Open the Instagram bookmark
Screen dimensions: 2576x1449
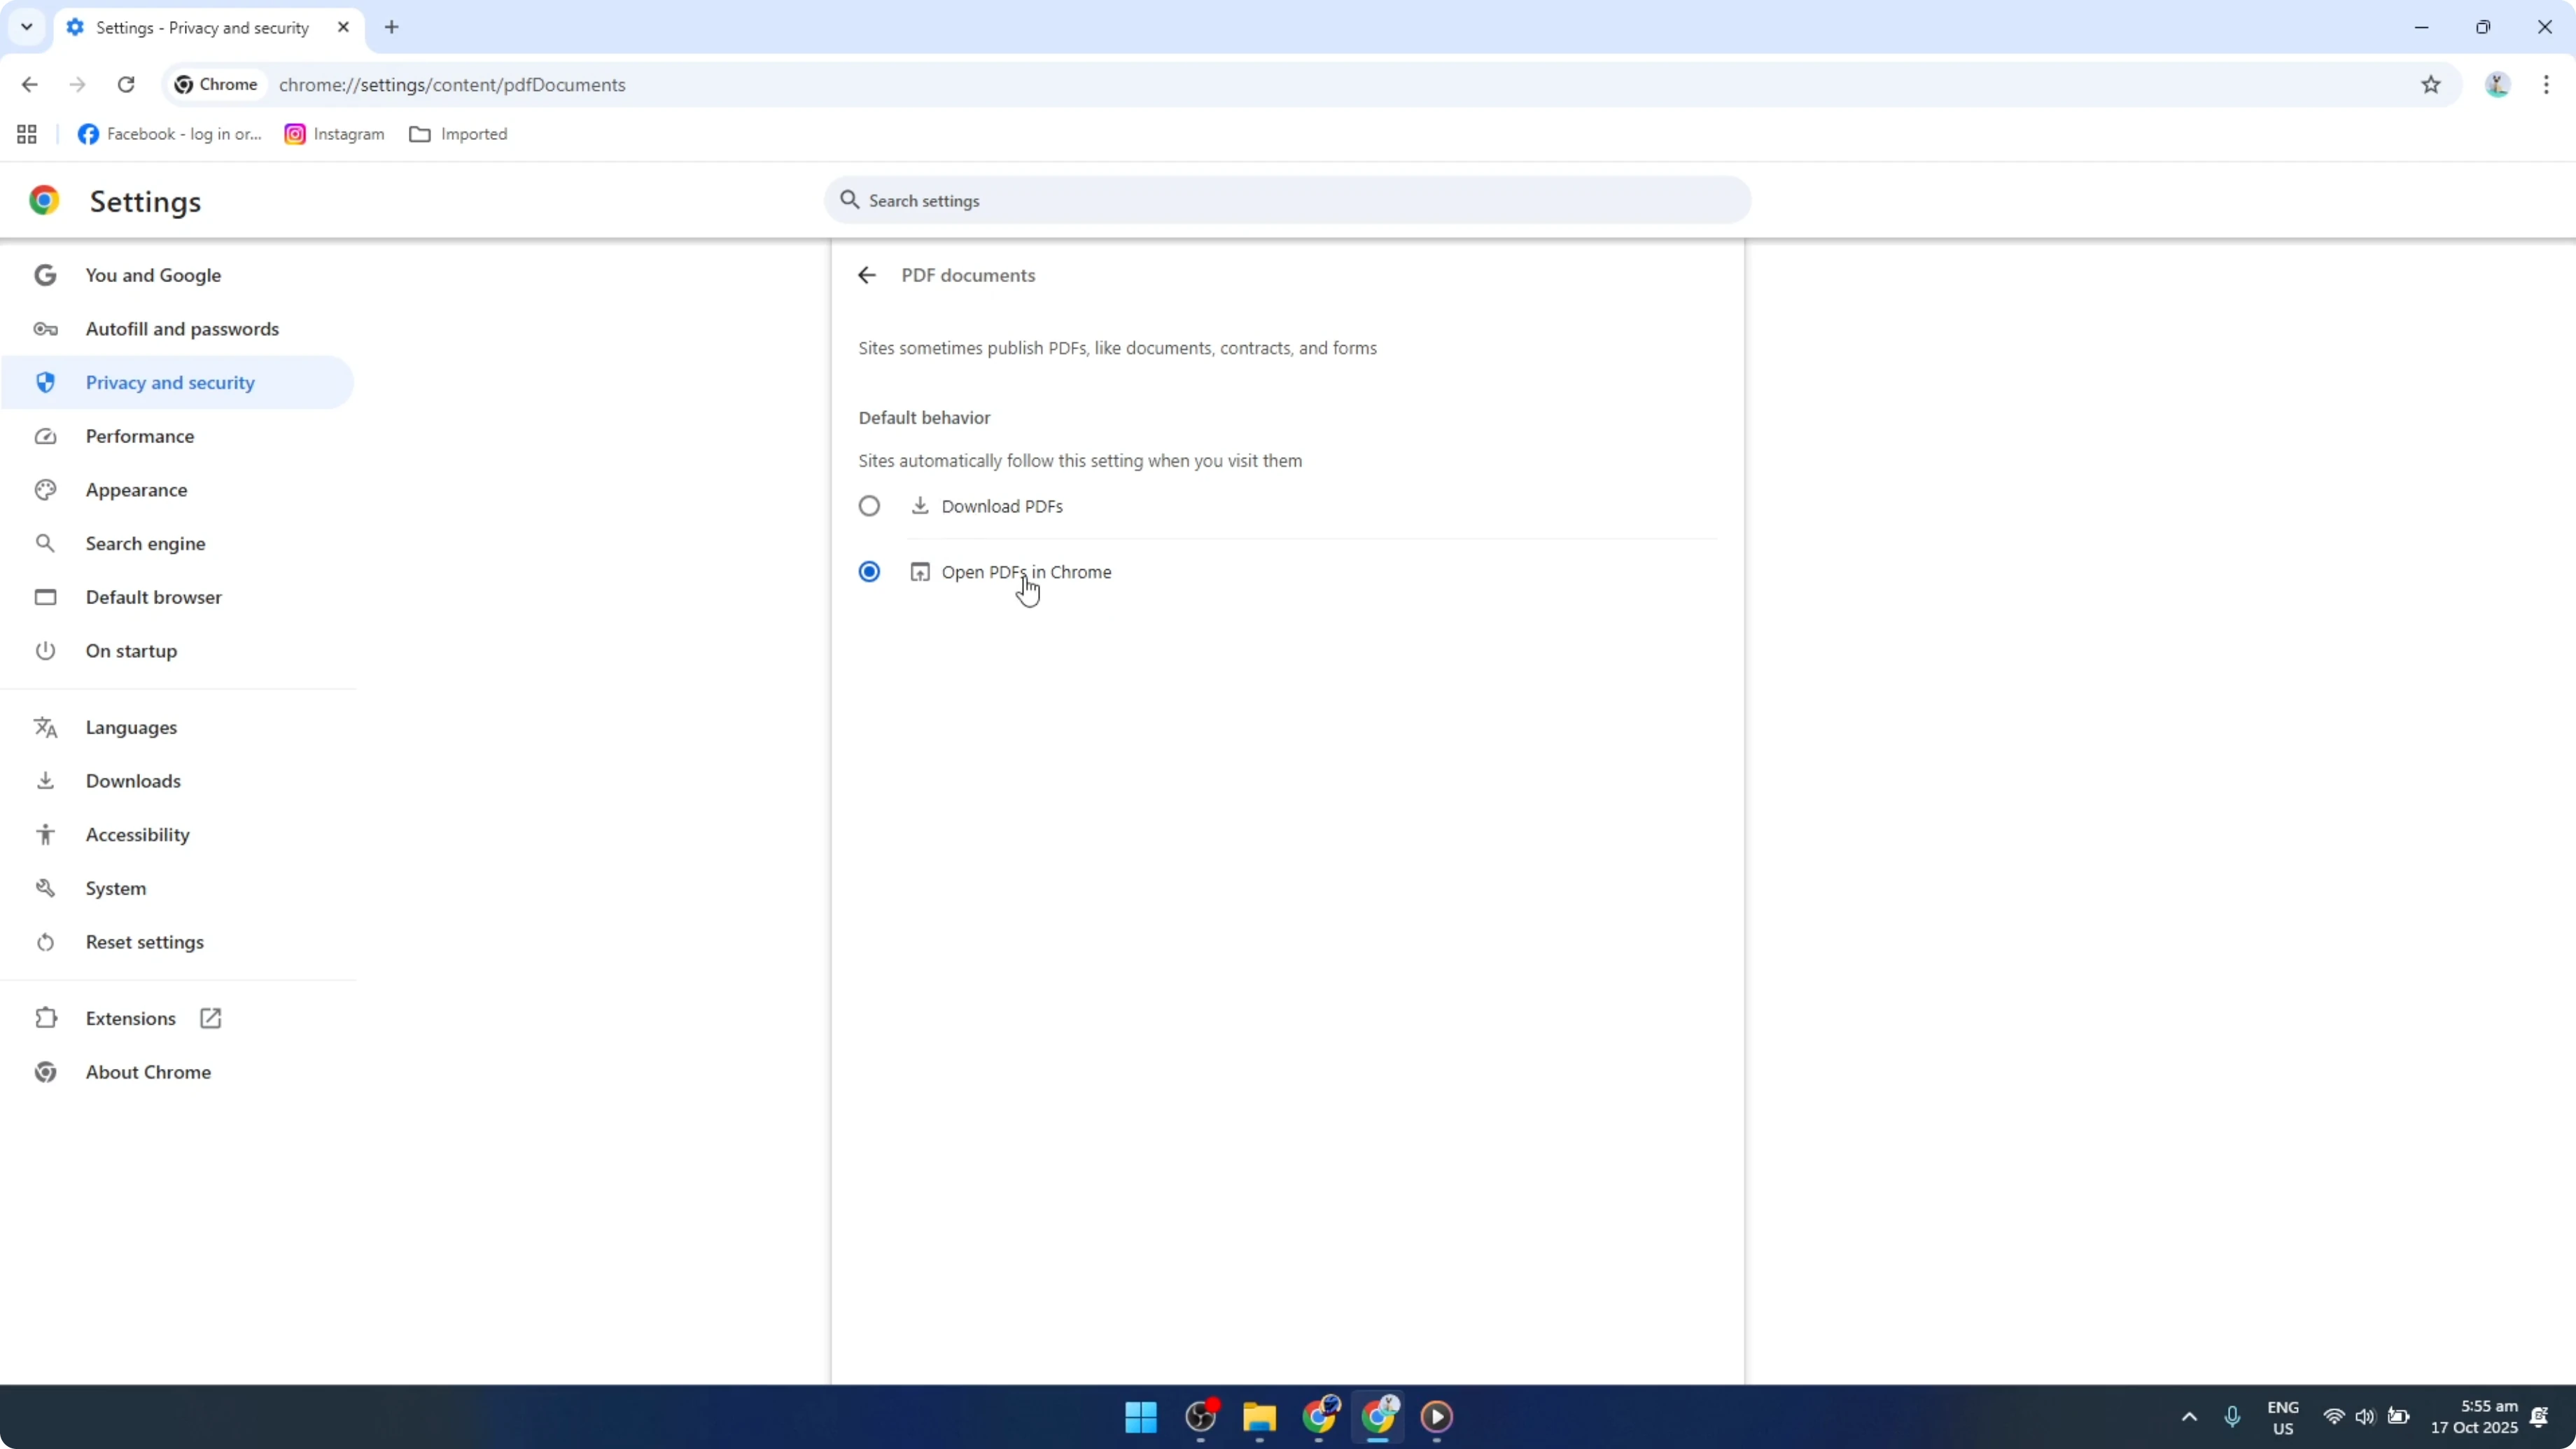[x=334, y=134]
